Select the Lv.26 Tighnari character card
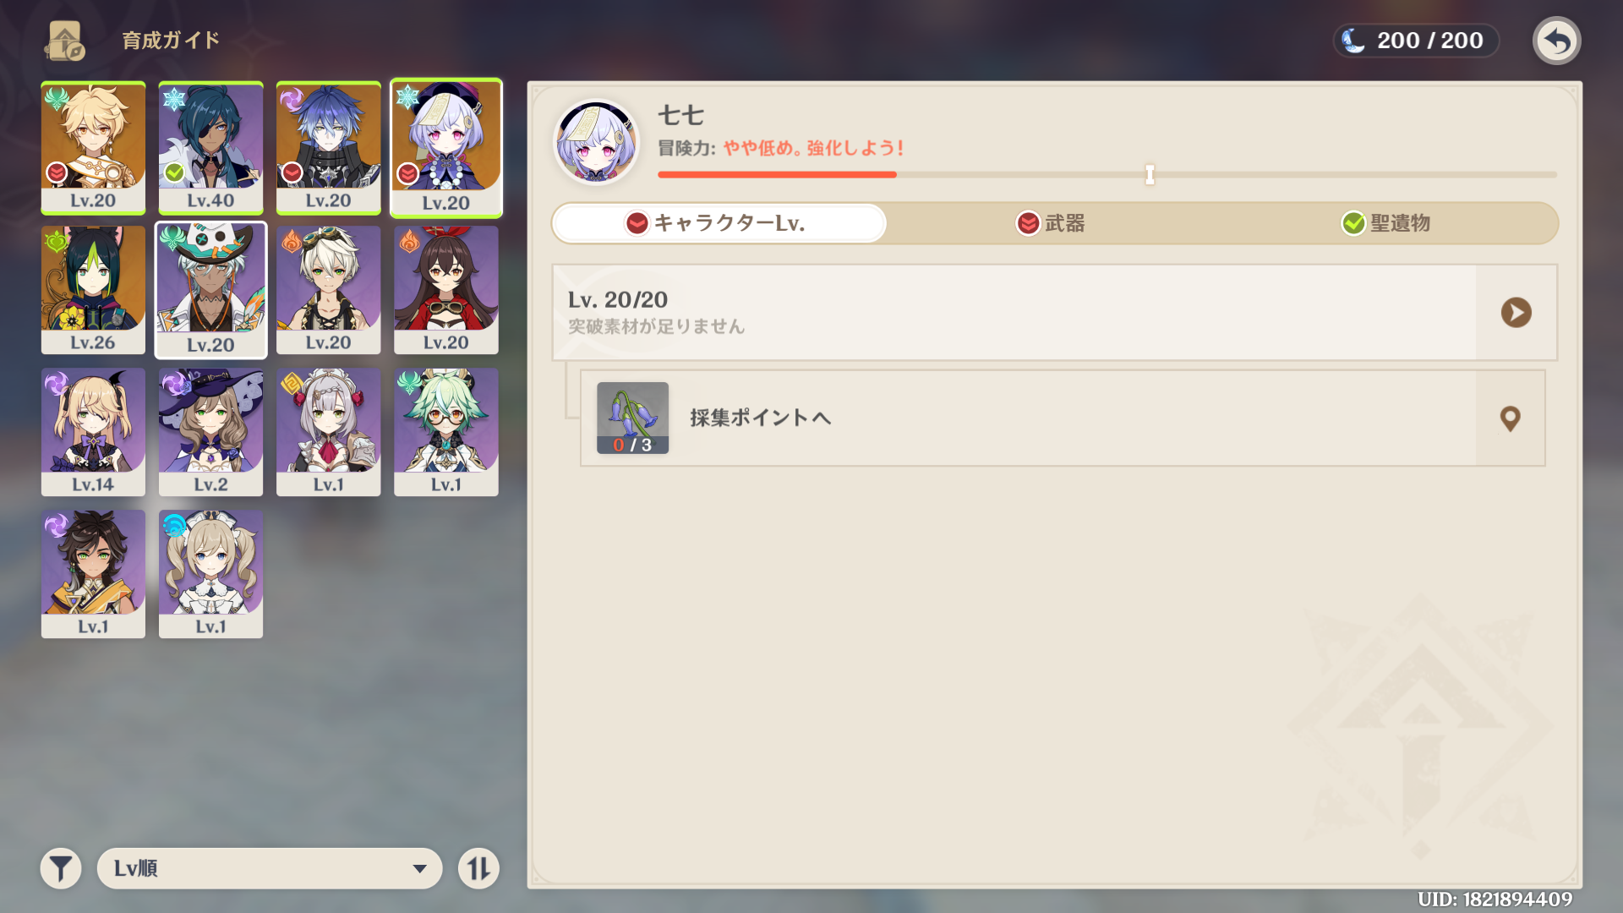Viewport: 1623px width, 913px height. [93, 290]
